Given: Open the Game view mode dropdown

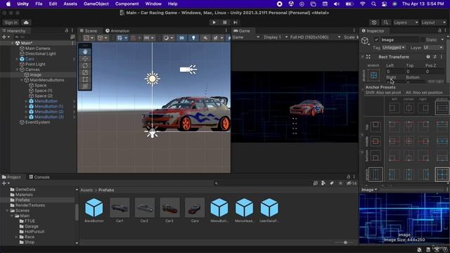Looking at the screenshot, I should 246,37.
